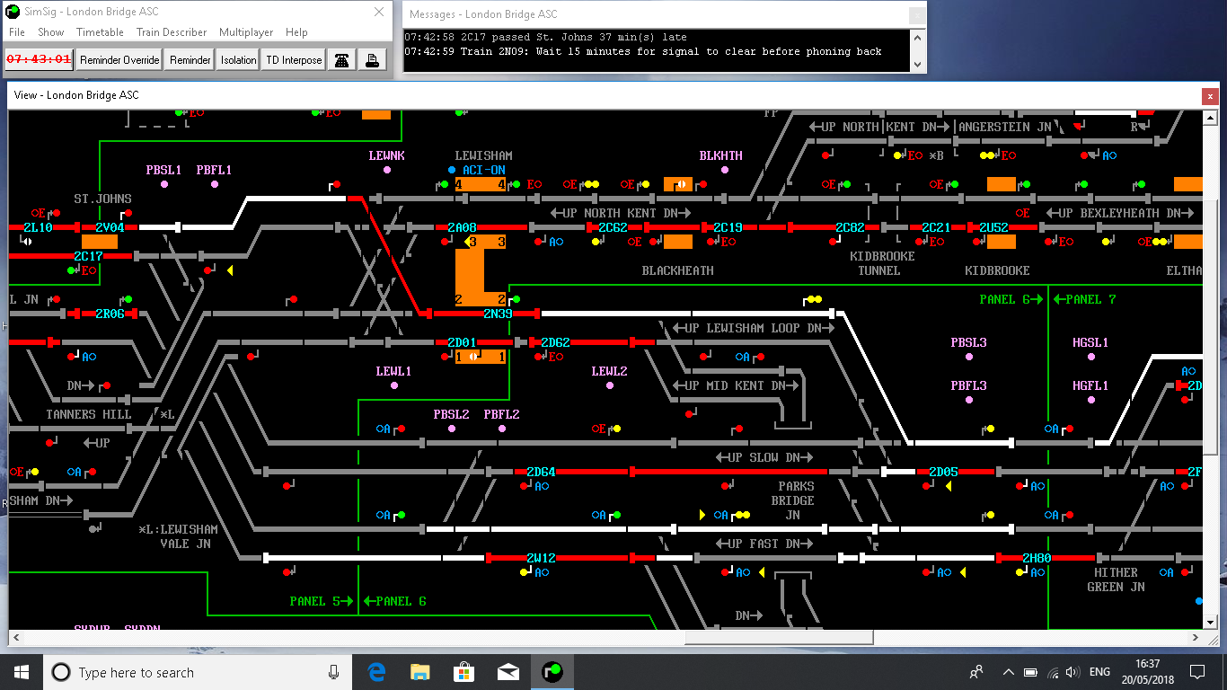The image size is (1227, 690).
Task: Select the SimSig icon on the taskbar
Action: pyautogui.click(x=552, y=672)
